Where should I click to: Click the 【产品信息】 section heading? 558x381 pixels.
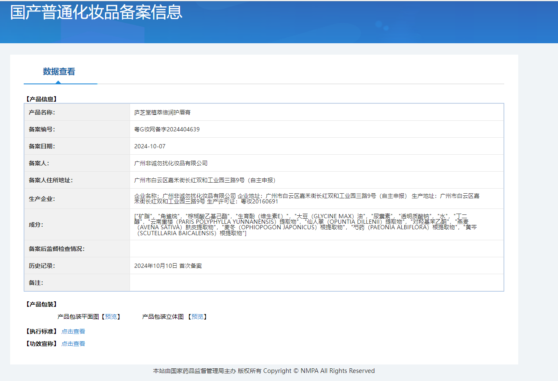coord(41,99)
